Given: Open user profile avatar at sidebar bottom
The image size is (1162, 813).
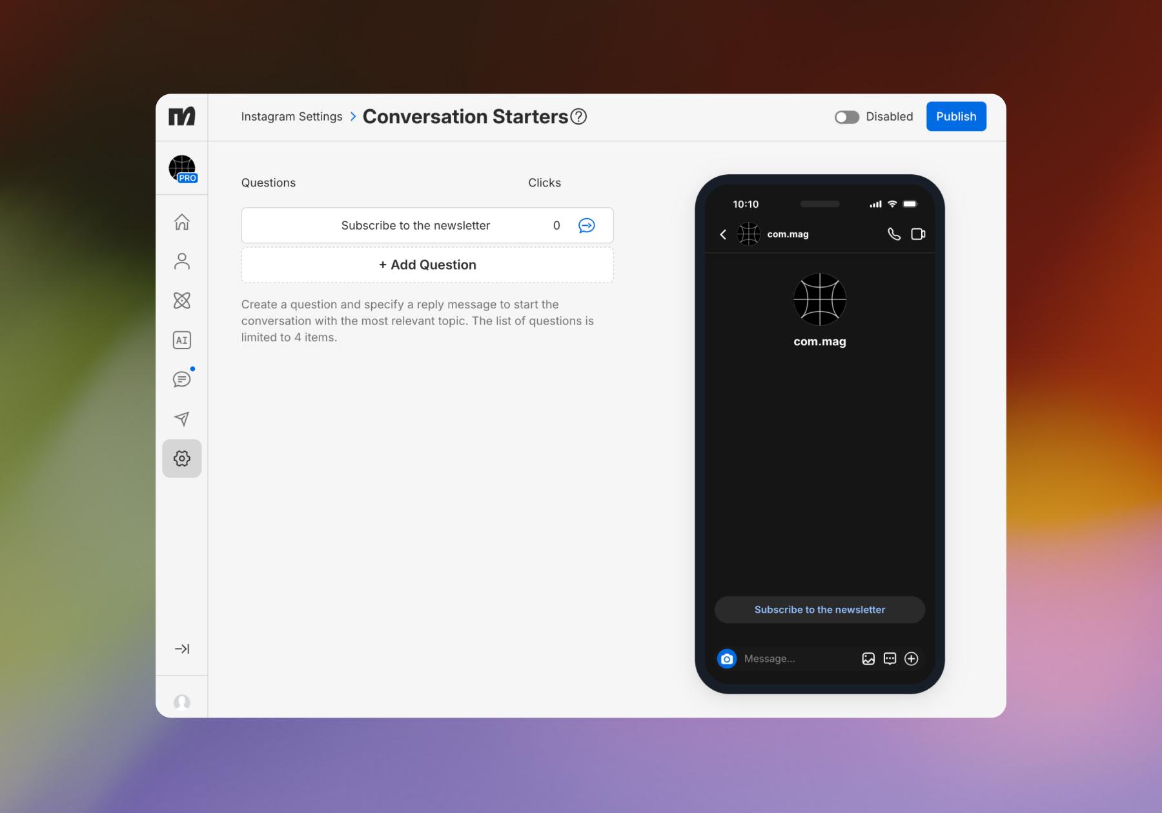Looking at the screenshot, I should (x=182, y=702).
